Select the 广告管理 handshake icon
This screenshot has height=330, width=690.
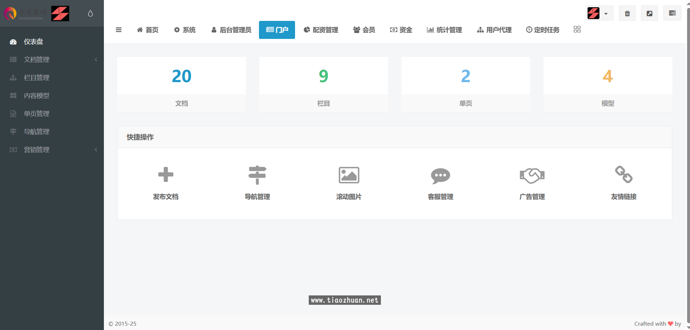tap(532, 175)
